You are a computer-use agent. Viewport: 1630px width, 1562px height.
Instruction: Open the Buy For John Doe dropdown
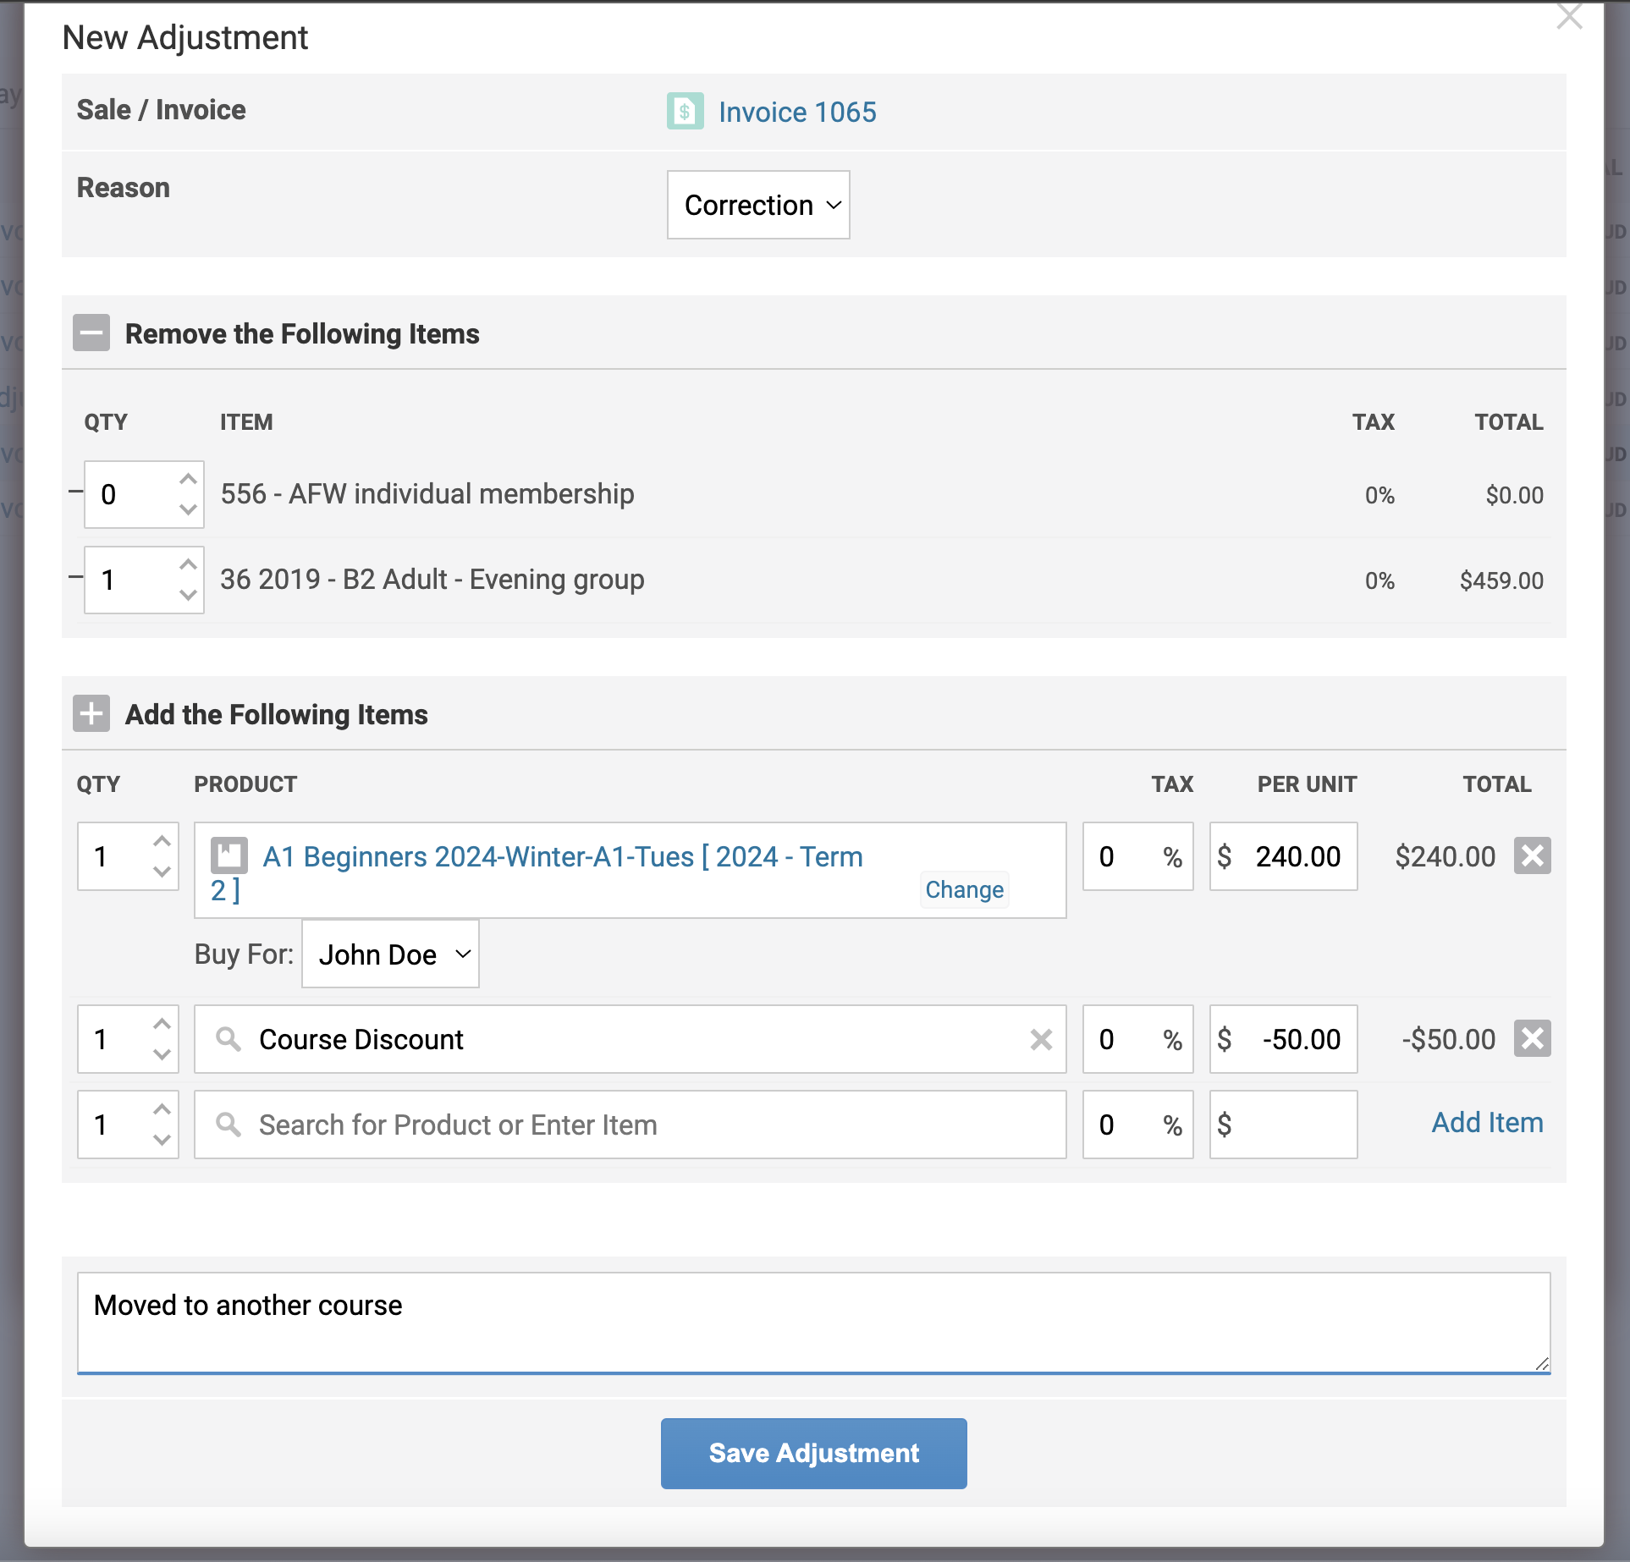391,954
